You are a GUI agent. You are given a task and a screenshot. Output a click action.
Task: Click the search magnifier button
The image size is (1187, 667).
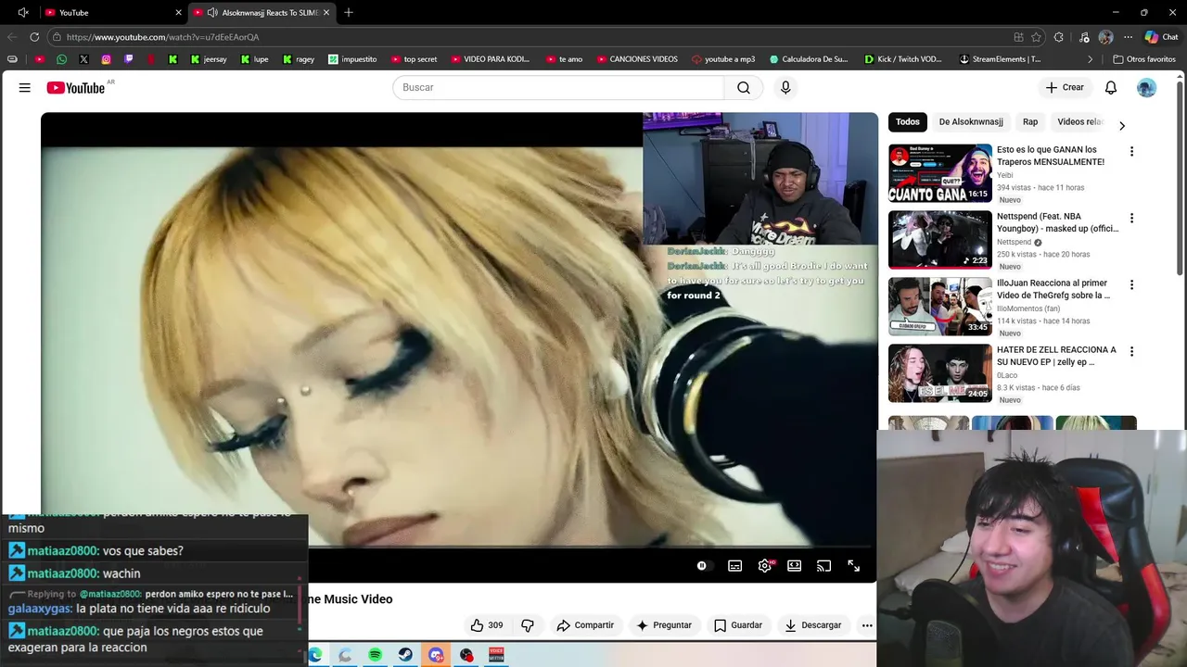(x=744, y=87)
